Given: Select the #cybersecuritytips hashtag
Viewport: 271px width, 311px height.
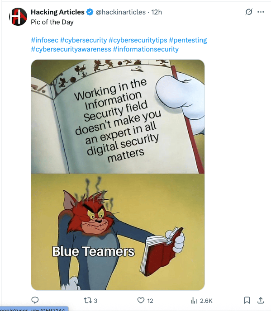Looking at the screenshot, I should tap(138, 40).
